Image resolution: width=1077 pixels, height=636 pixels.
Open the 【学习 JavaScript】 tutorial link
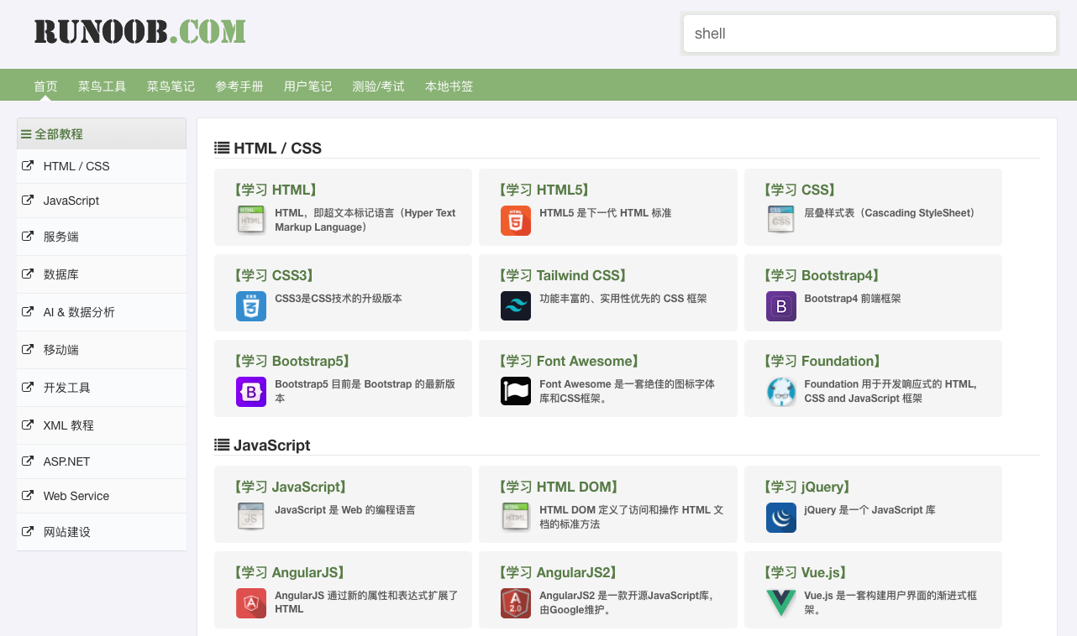pos(290,487)
